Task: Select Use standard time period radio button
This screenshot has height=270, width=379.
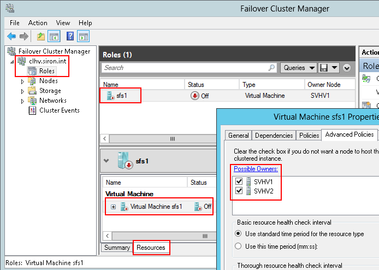Action: pyautogui.click(x=238, y=233)
